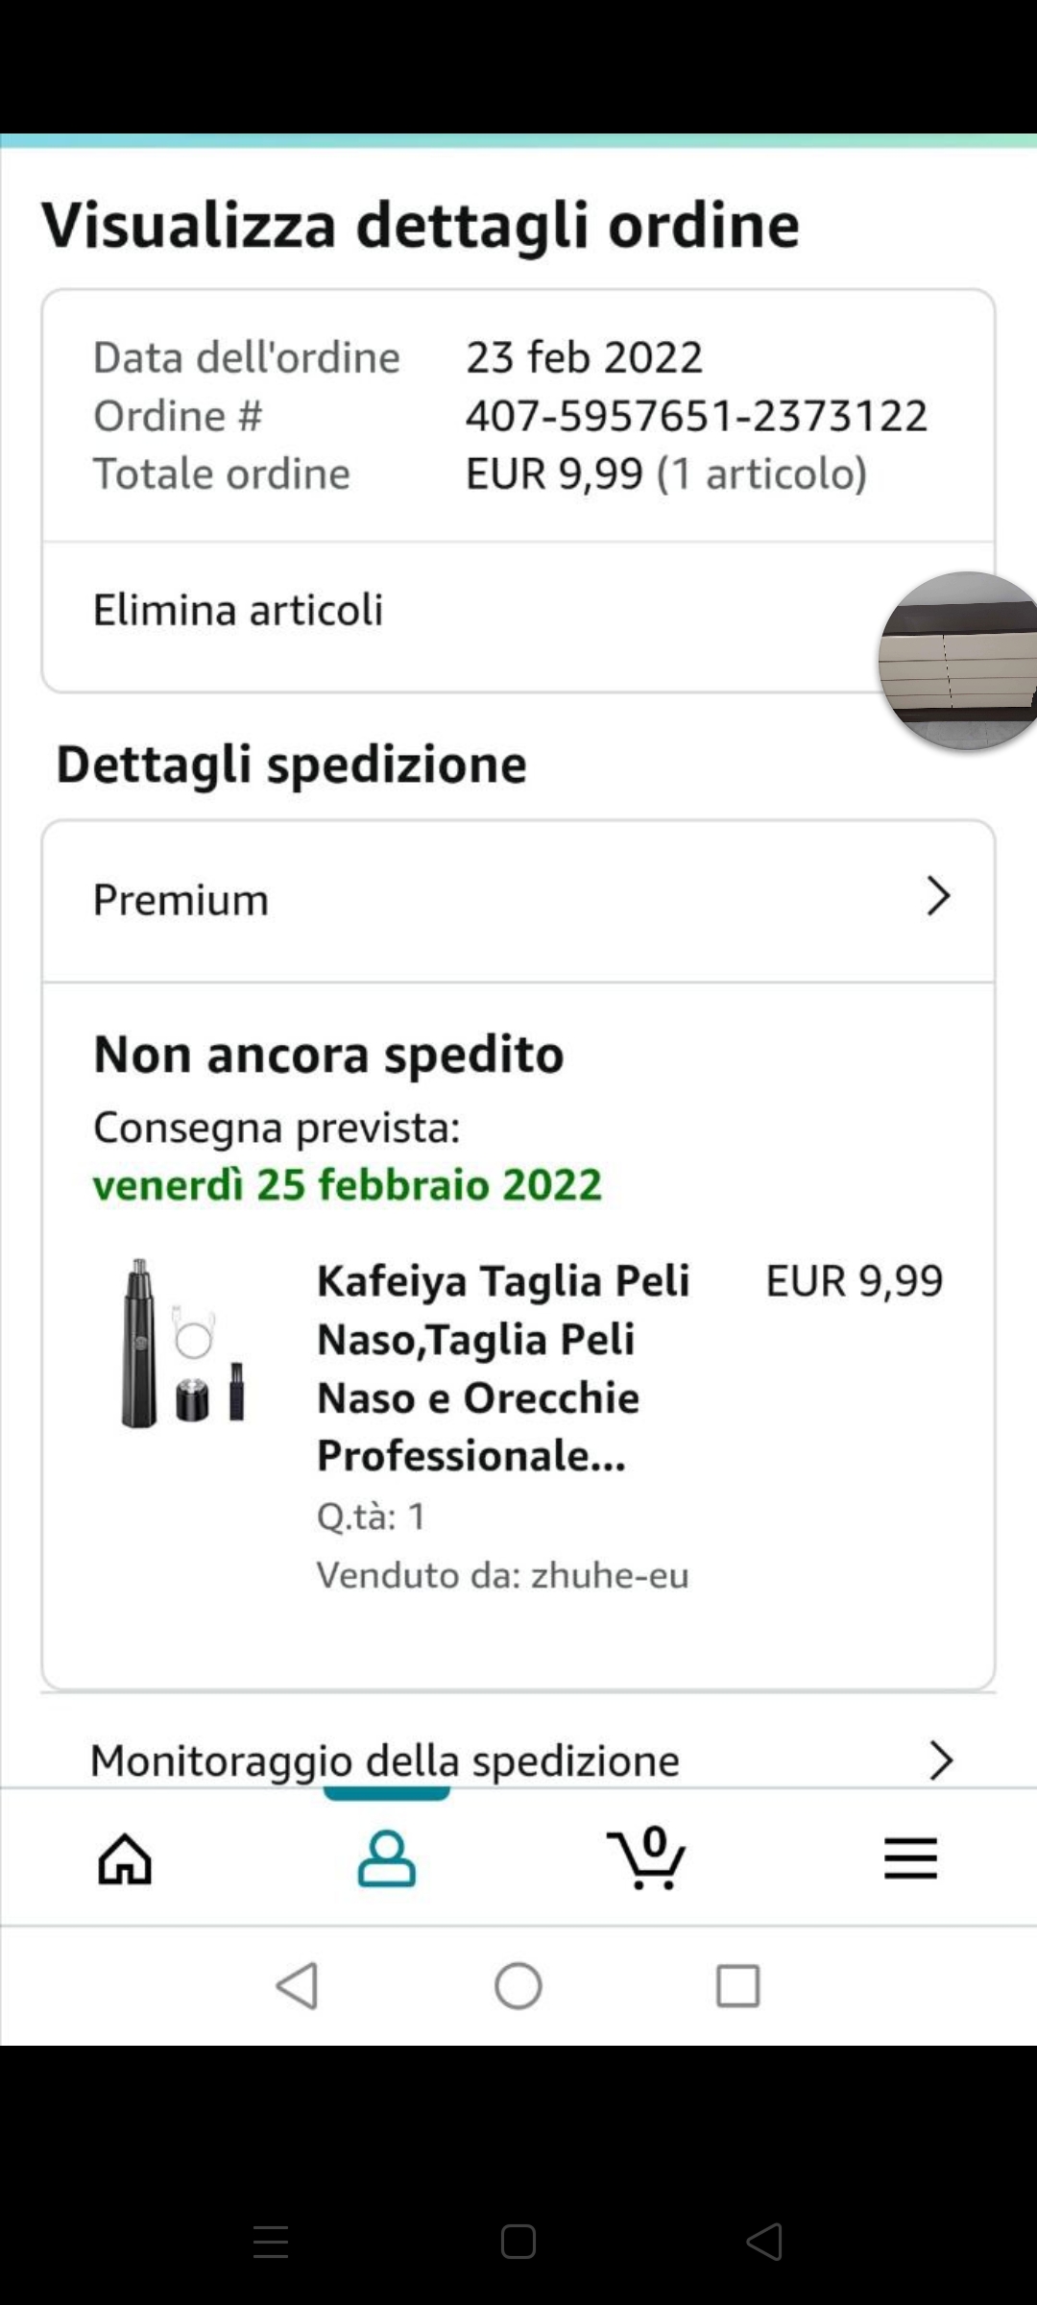Tap the Android home circle button
Screen dimensions: 1037x2305
click(518, 1985)
